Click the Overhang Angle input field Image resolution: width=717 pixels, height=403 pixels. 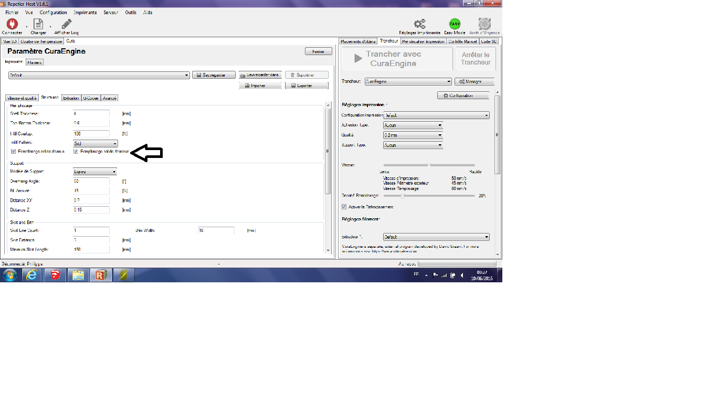pos(91,182)
